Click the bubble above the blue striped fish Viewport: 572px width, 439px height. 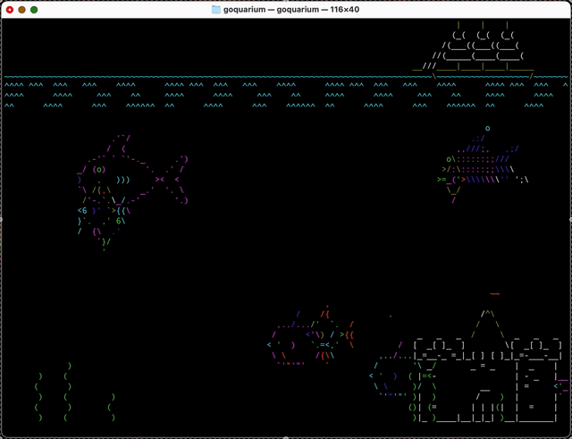487,129
